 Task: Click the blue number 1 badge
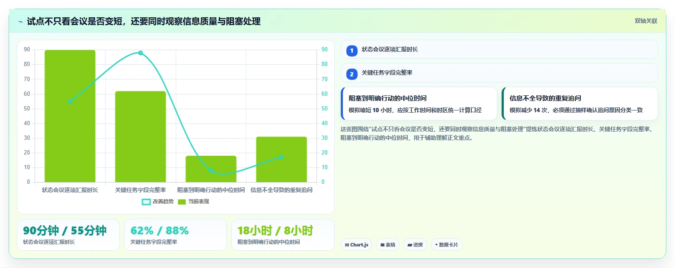[352, 50]
